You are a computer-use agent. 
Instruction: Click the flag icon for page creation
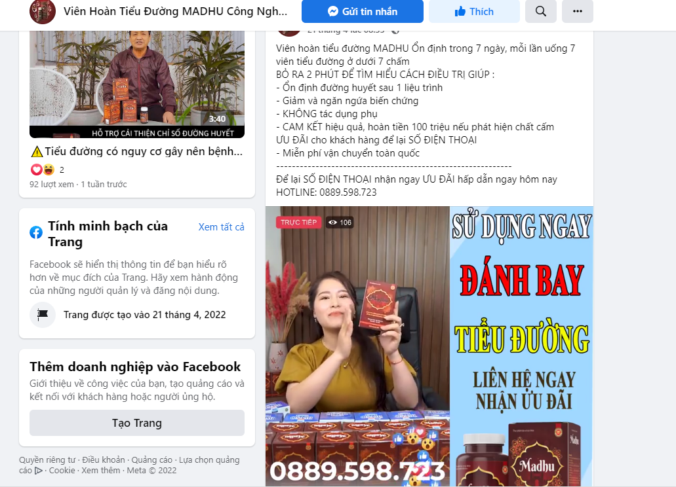(42, 314)
